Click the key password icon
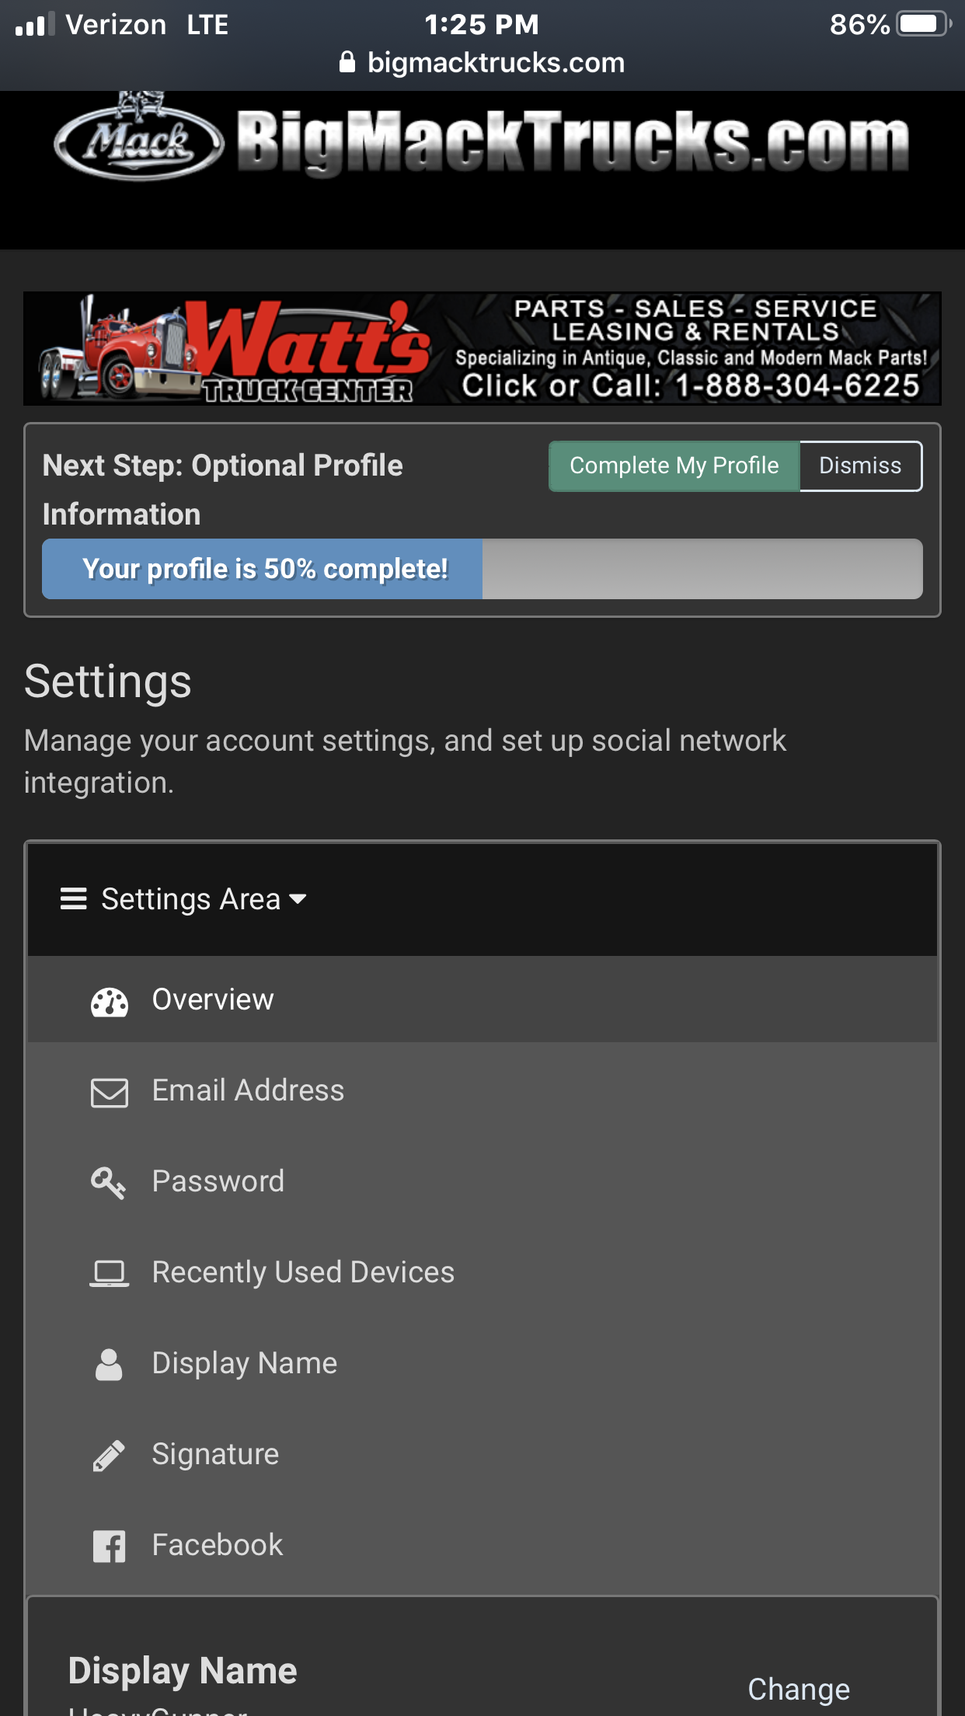The height and width of the screenshot is (1716, 965). click(108, 1183)
